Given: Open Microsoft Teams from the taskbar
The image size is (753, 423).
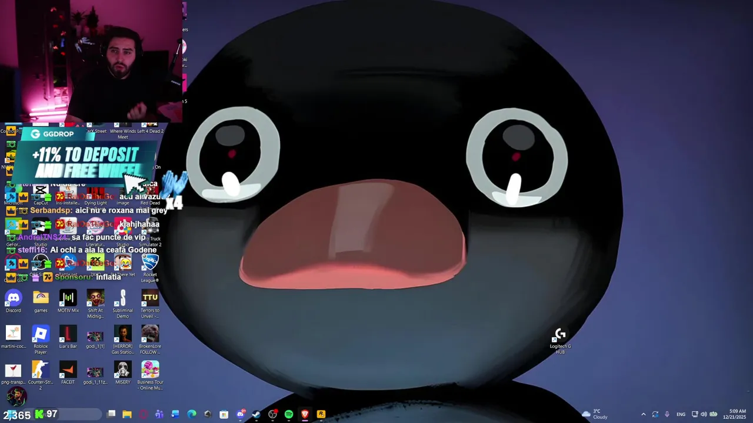Looking at the screenshot, I should 159,414.
